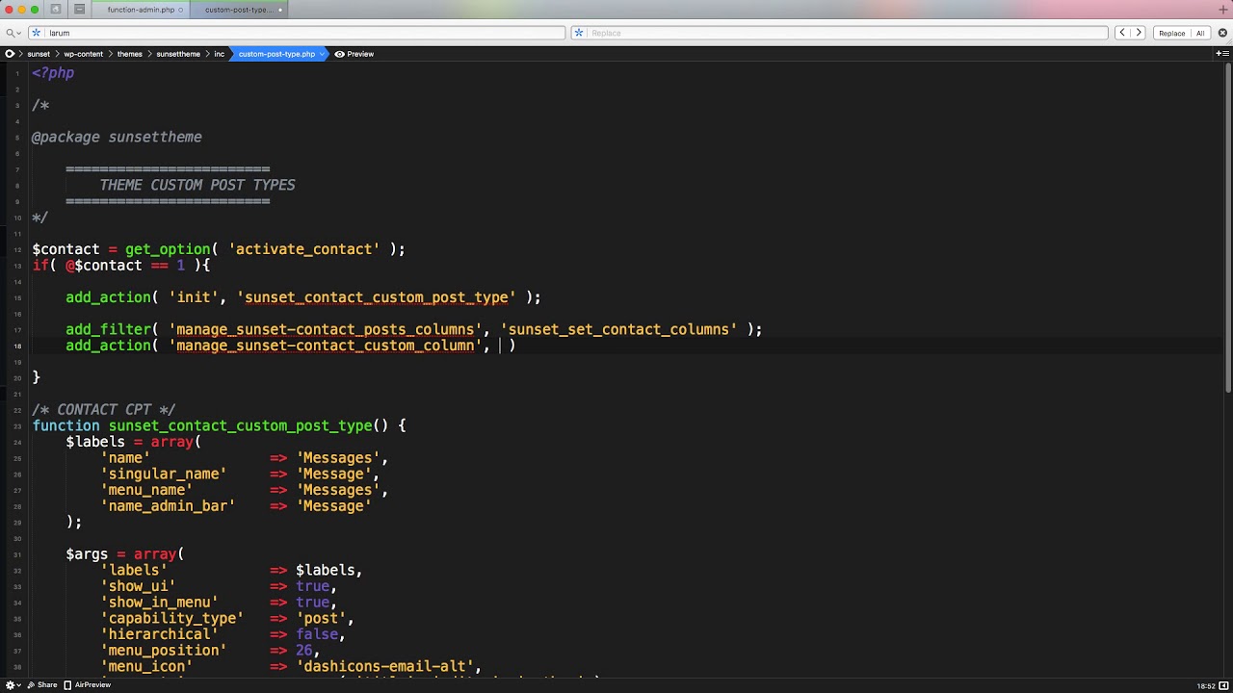Click 'get_option' function call text

[168, 249]
